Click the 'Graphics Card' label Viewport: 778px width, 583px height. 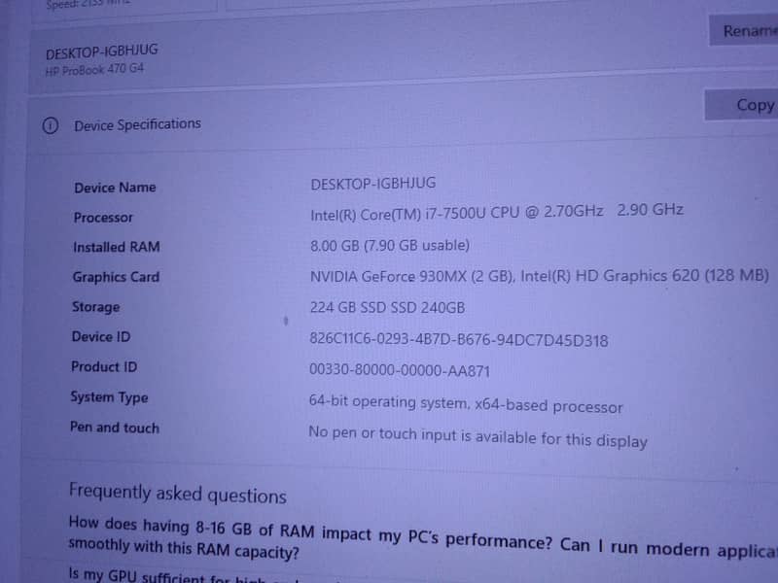click(x=116, y=277)
